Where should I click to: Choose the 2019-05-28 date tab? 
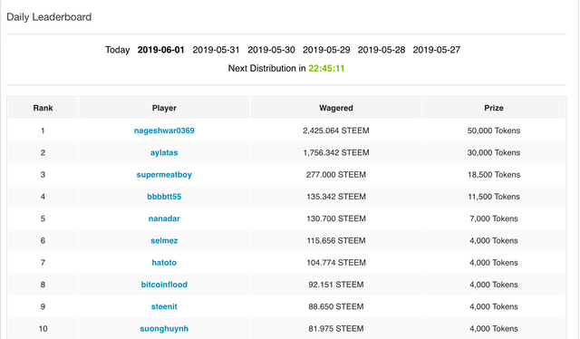pos(382,50)
